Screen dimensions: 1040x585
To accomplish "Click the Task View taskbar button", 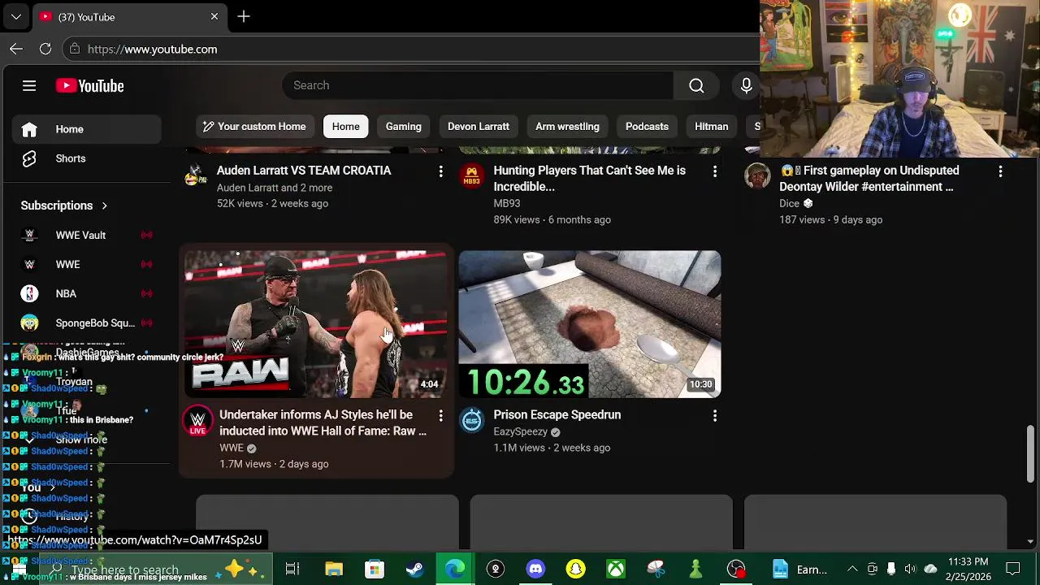I will [292, 570].
